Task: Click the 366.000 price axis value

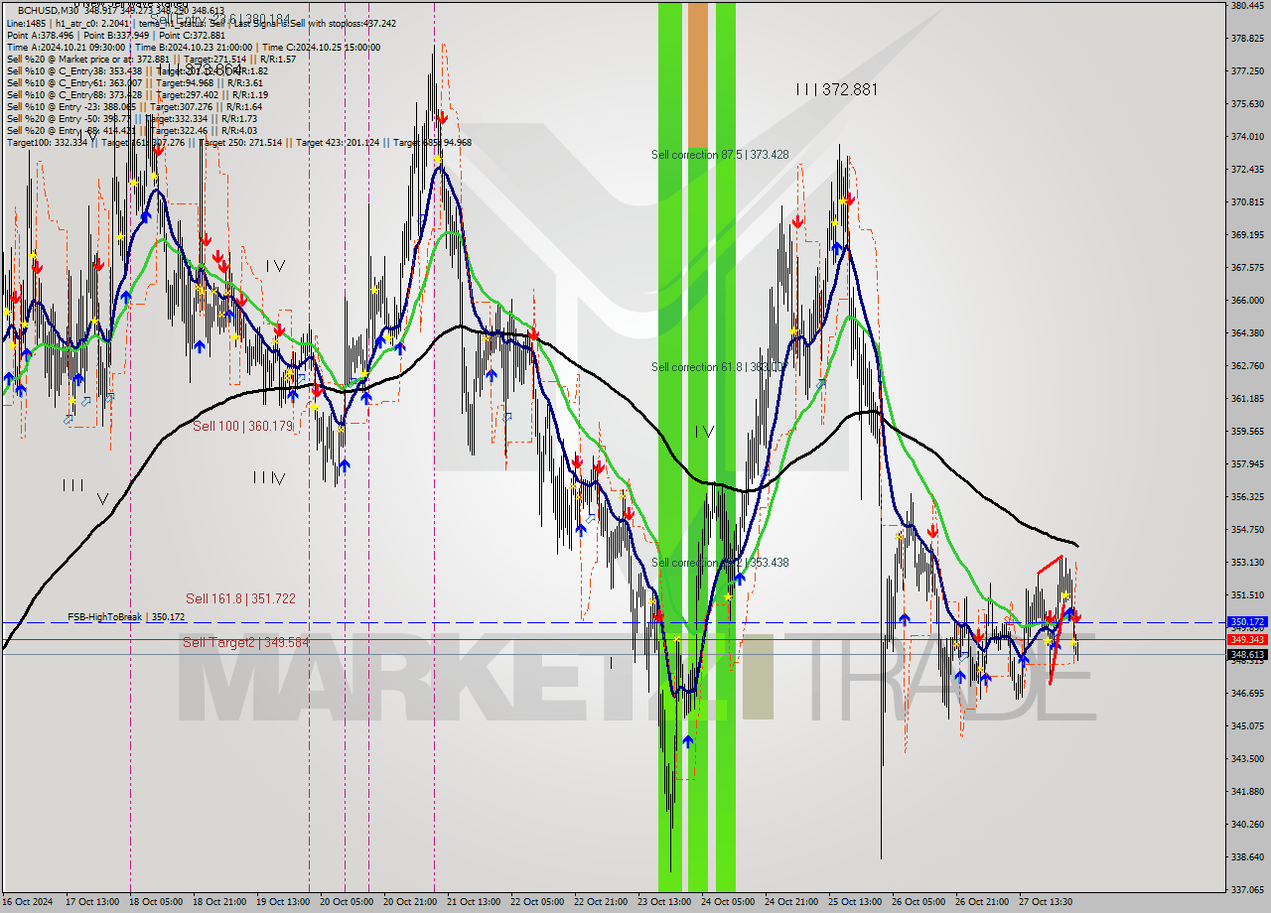Action: click(1247, 300)
